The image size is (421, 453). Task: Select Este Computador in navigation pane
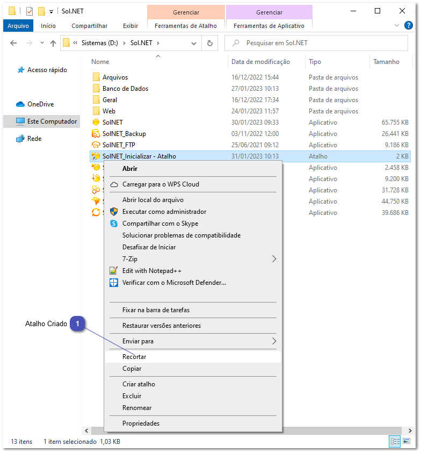42,121
